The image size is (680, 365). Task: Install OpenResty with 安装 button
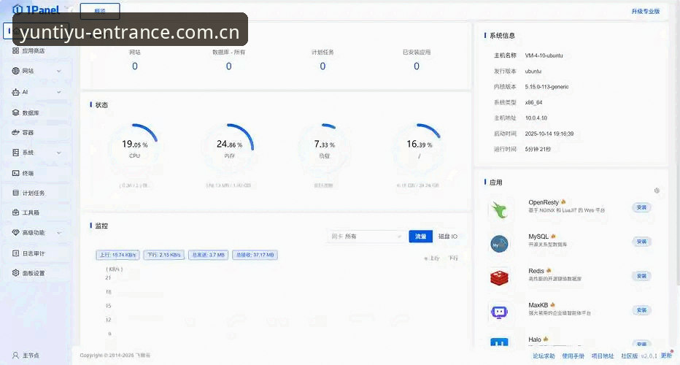coord(641,207)
